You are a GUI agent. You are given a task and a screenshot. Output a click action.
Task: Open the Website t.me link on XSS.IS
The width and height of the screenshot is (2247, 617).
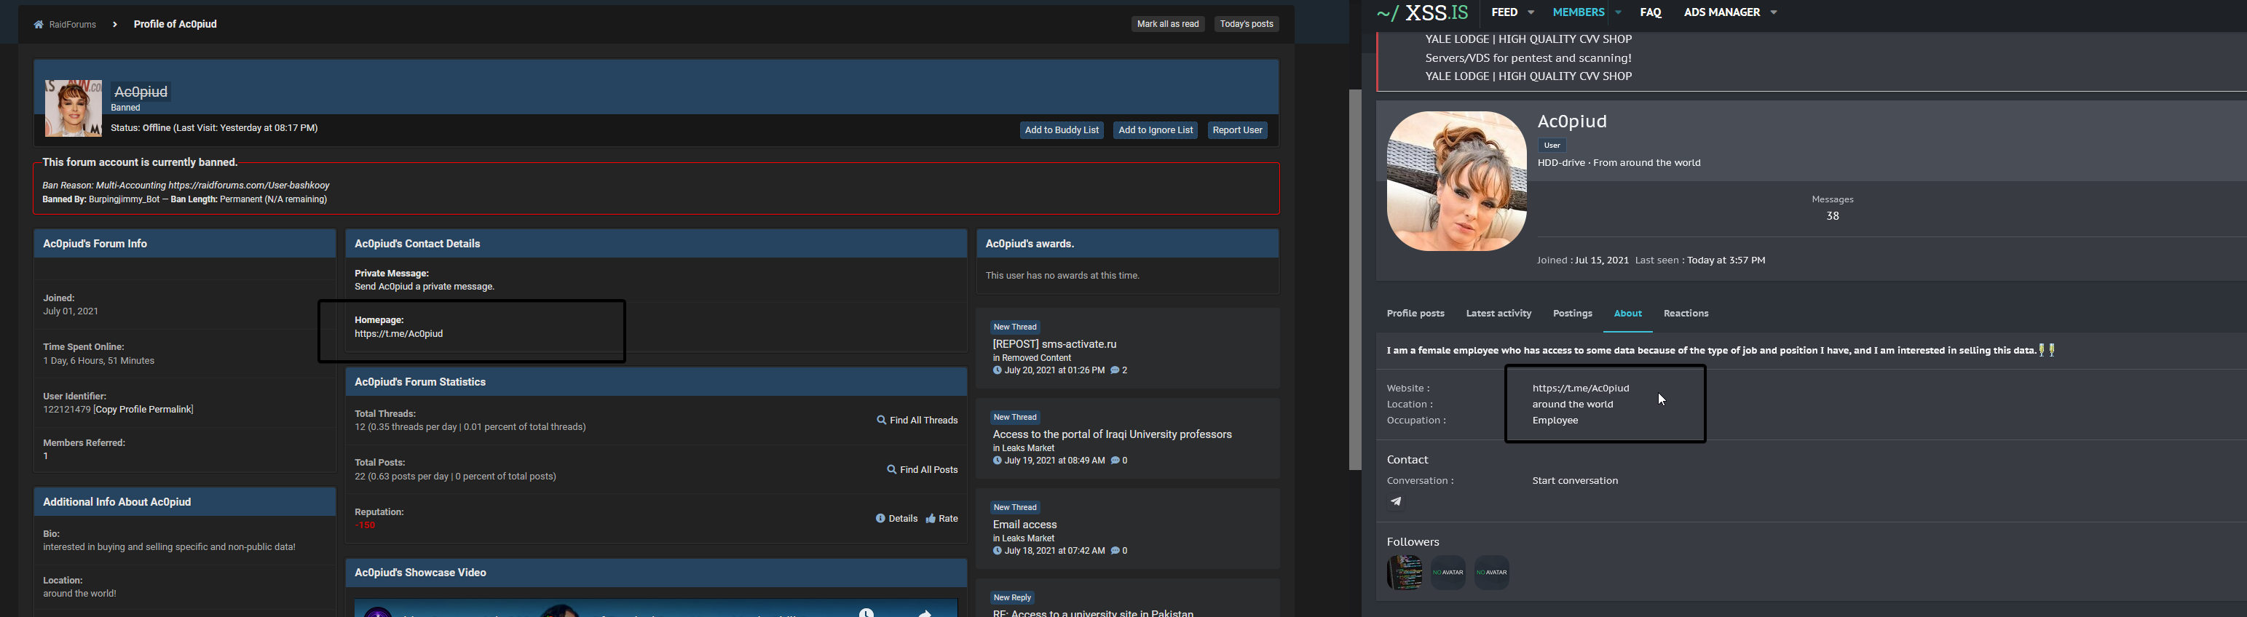pos(1581,389)
